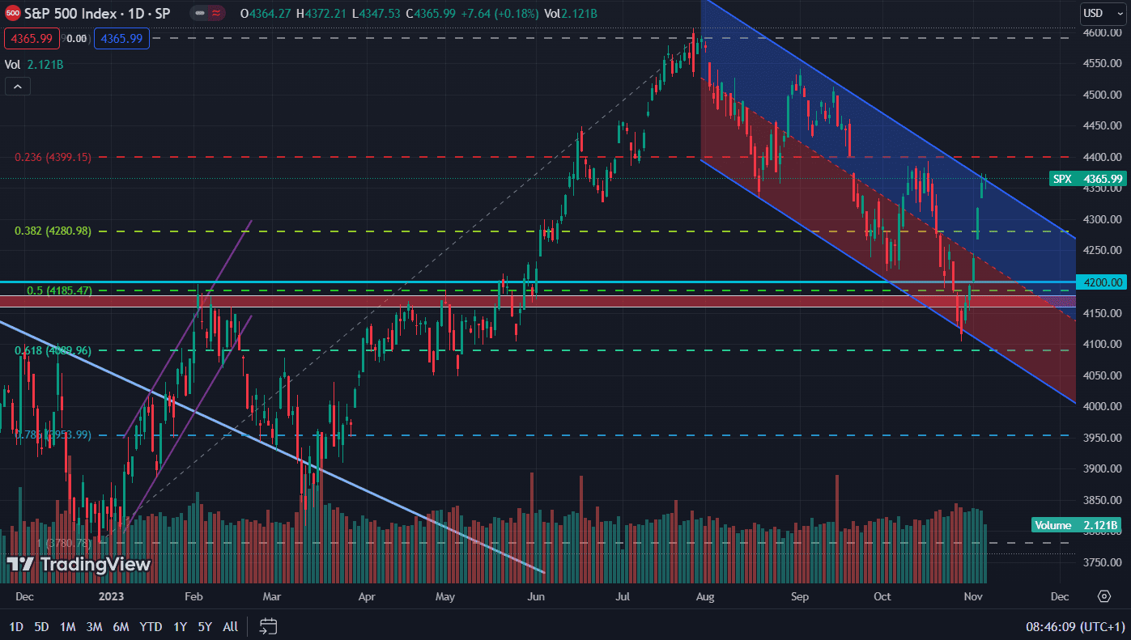Click the S&P 500 symbol logo icon
The width and height of the screenshot is (1131, 640).
[x=12, y=13]
